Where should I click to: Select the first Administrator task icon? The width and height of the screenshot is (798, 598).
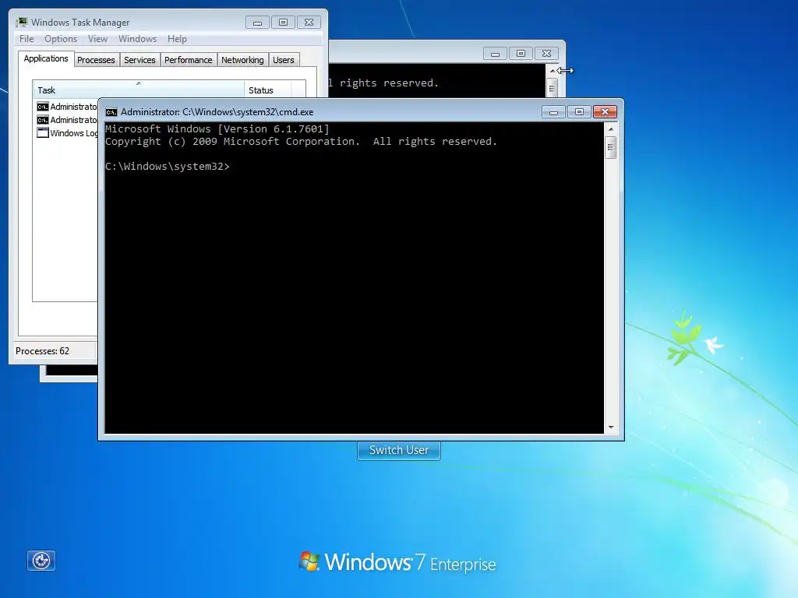pyautogui.click(x=43, y=106)
